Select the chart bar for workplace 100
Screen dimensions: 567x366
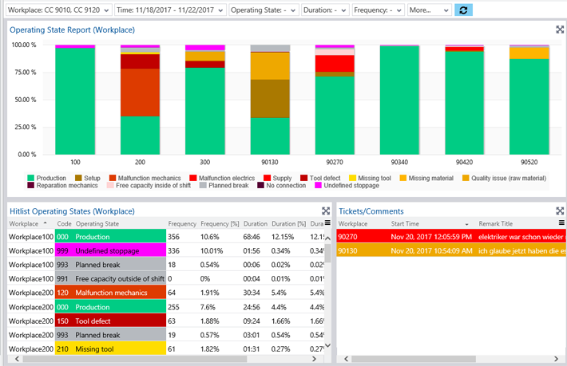pyautogui.click(x=75, y=101)
